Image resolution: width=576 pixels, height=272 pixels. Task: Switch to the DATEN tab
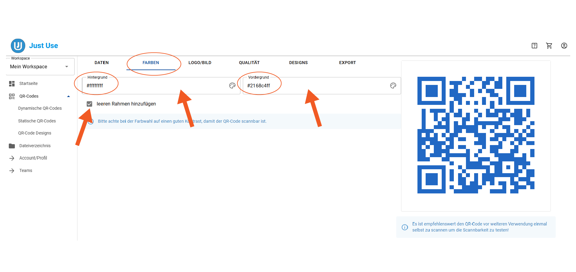pyautogui.click(x=102, y=63)
